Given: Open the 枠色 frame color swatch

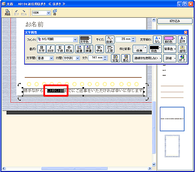Looking at the screenshot, I should tap(155, 49).
